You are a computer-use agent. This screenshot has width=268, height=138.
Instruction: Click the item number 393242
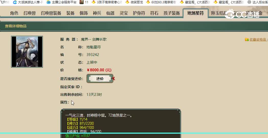93,55
